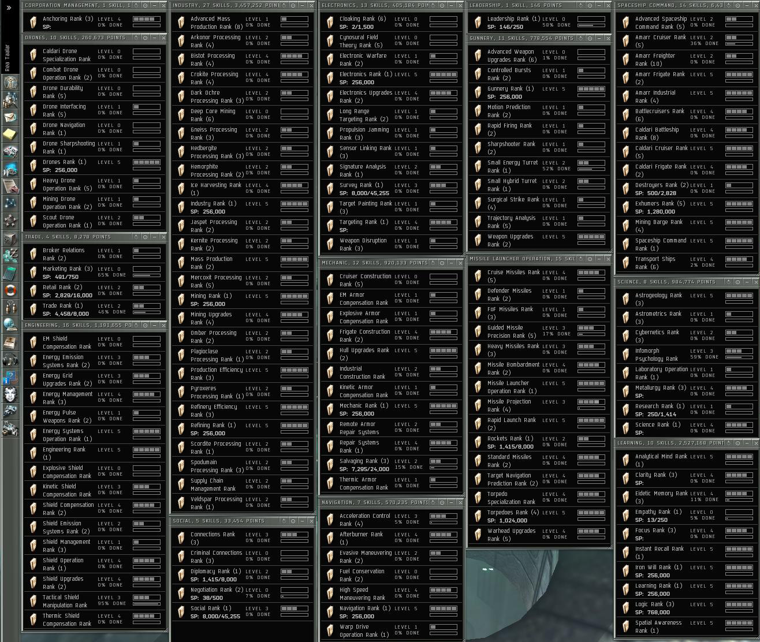
Task: Click the round icon in the Gunnery header
Action: [x=590, y=38]
